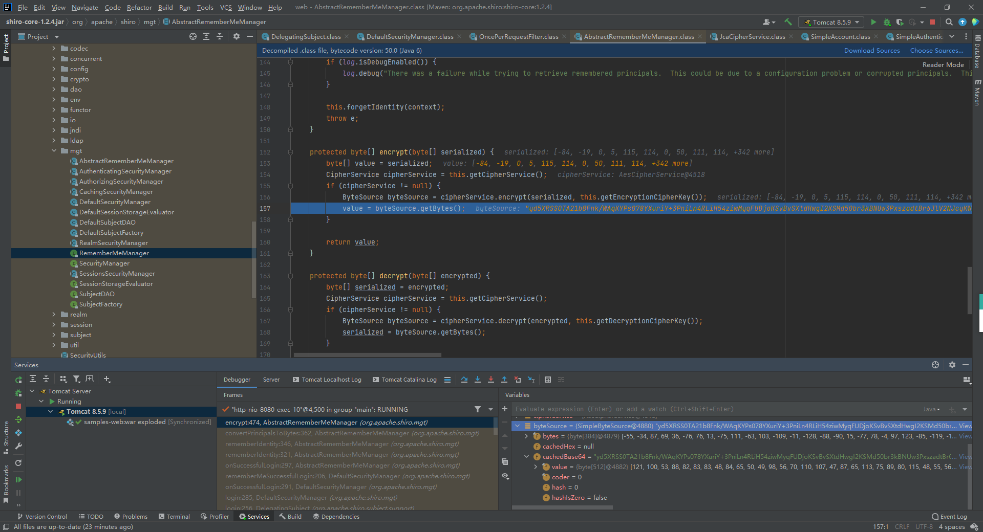Select opened file locate icon in Project panel
The height and width of the screenshot is (532, 983).
[x=193, y=36]
